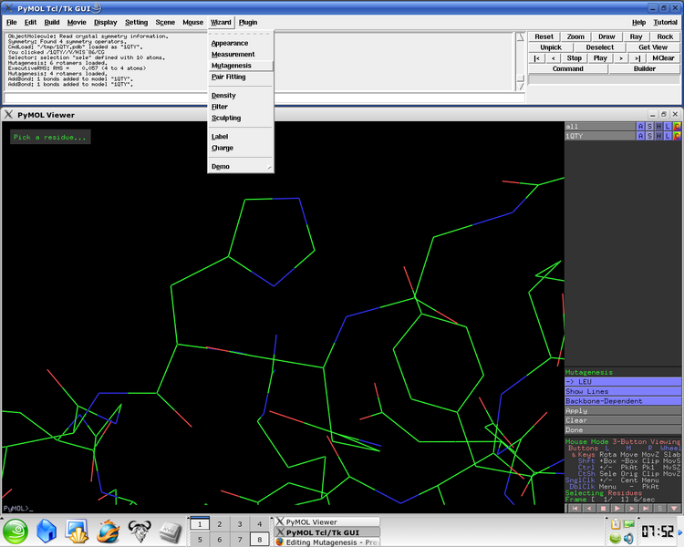Expand the Show Lines options menu
This screenshot has height=547, width=684.
click(x=623, y=391)
